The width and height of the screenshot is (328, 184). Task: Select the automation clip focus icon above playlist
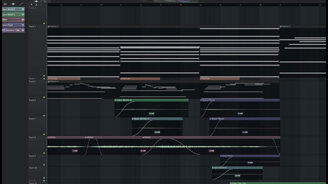pos(41,1)
